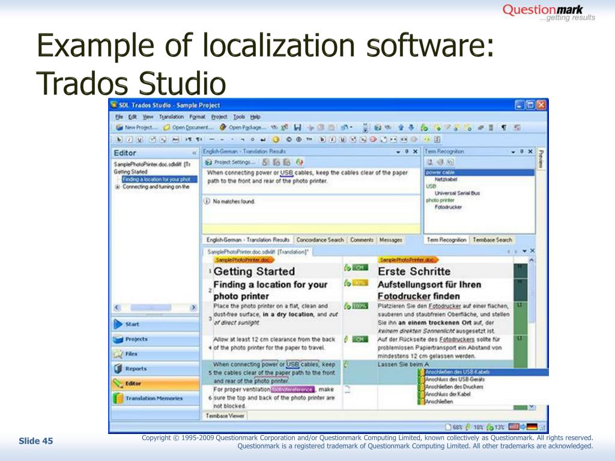Select 'Getting Started' in Editor tree
The height and width of the screenshot is (461, 615).
click(130, 172)
